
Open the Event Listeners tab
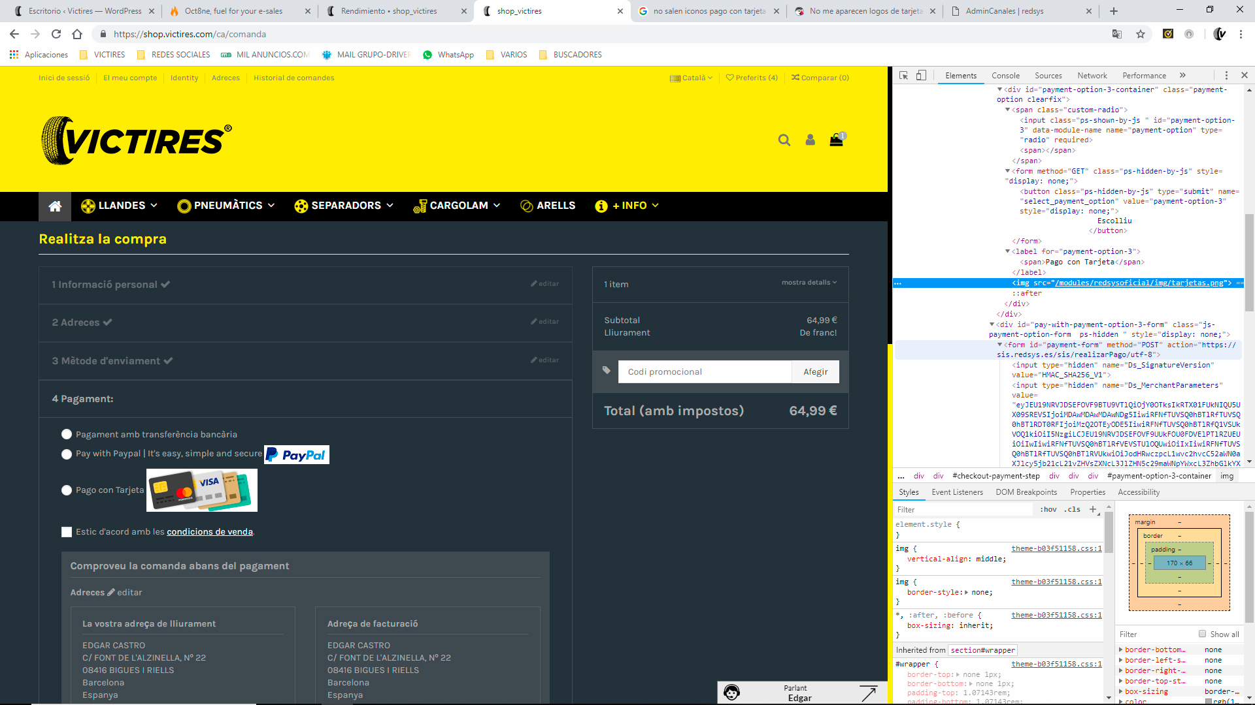coord(957,492)
